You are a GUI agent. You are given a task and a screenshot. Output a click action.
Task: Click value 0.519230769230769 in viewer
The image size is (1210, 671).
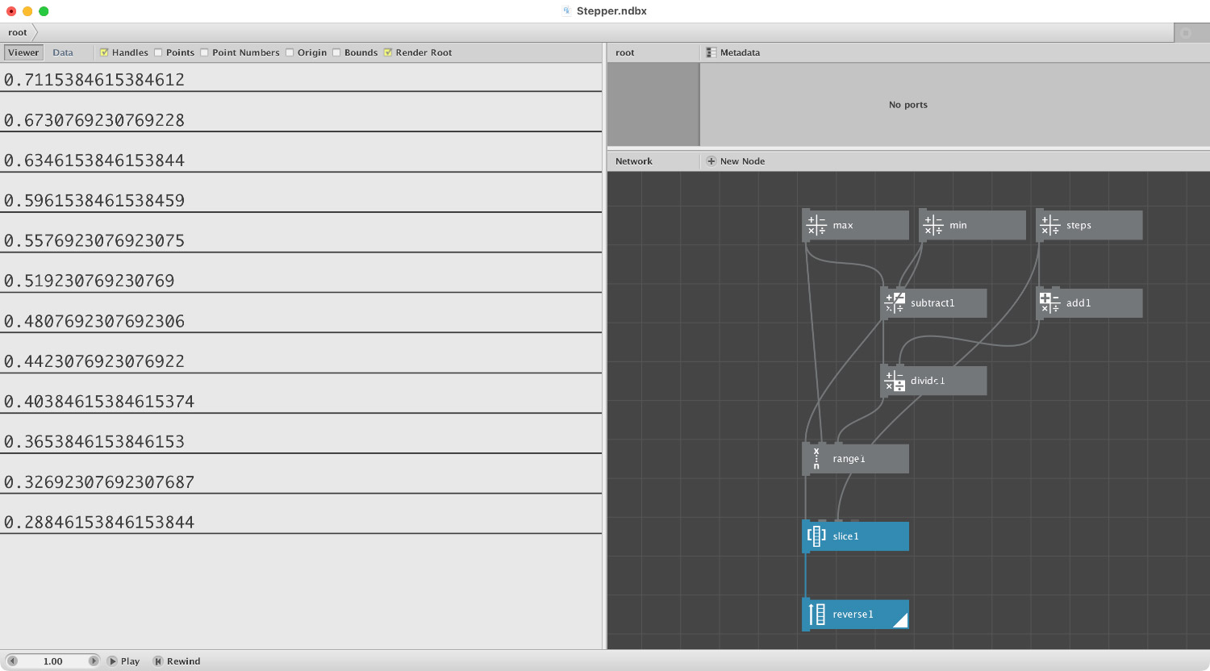click(x=90, y=281)
